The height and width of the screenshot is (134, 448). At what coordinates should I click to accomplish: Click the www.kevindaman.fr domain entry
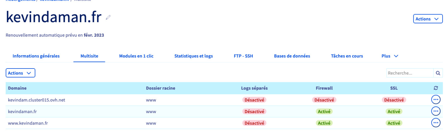[28, 123]
